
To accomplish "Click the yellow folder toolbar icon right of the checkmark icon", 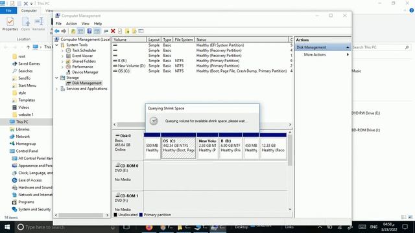I will (x=127, y=31).
